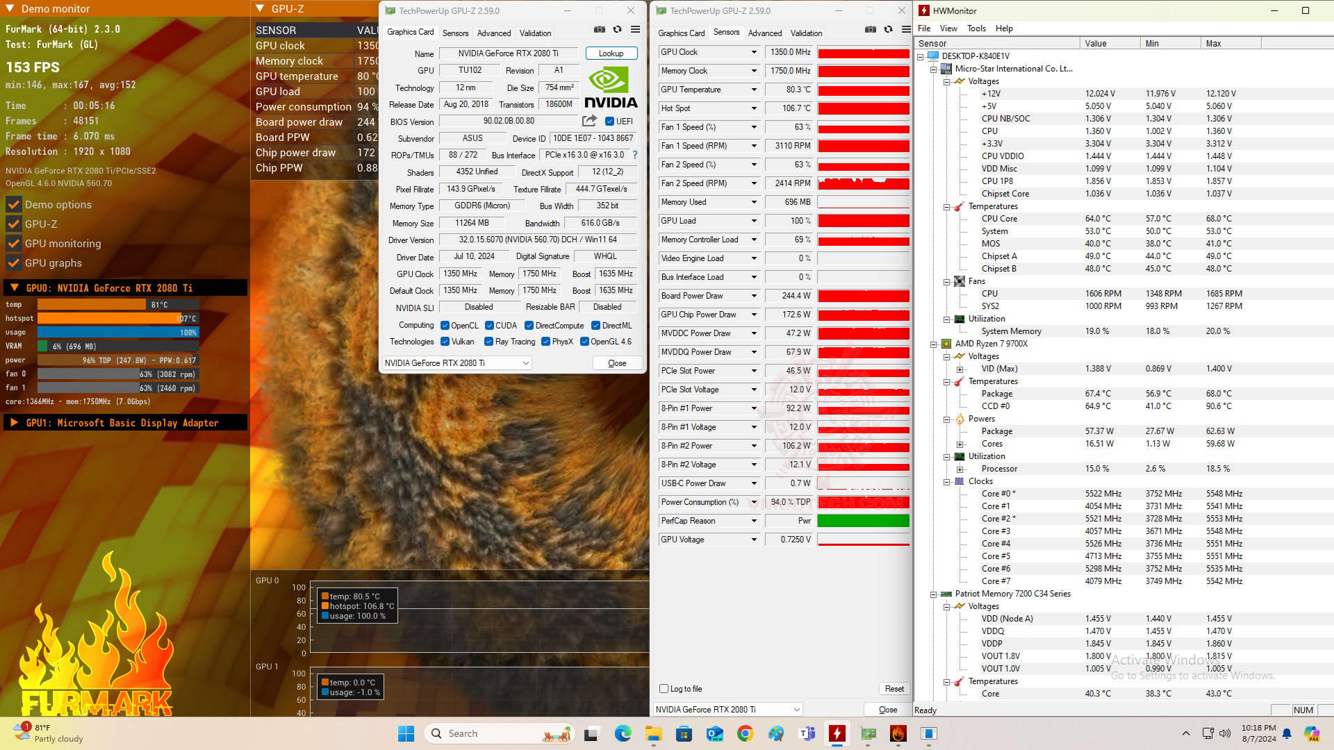The width and height of the screenshot is (1334, 750).
Task: Click the HWMonitor File menu
Action: pyautogui.click(x=925, y=28)
